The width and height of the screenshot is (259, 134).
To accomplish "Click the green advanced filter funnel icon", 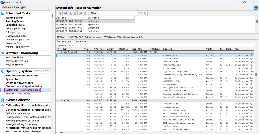I will 145,13.
